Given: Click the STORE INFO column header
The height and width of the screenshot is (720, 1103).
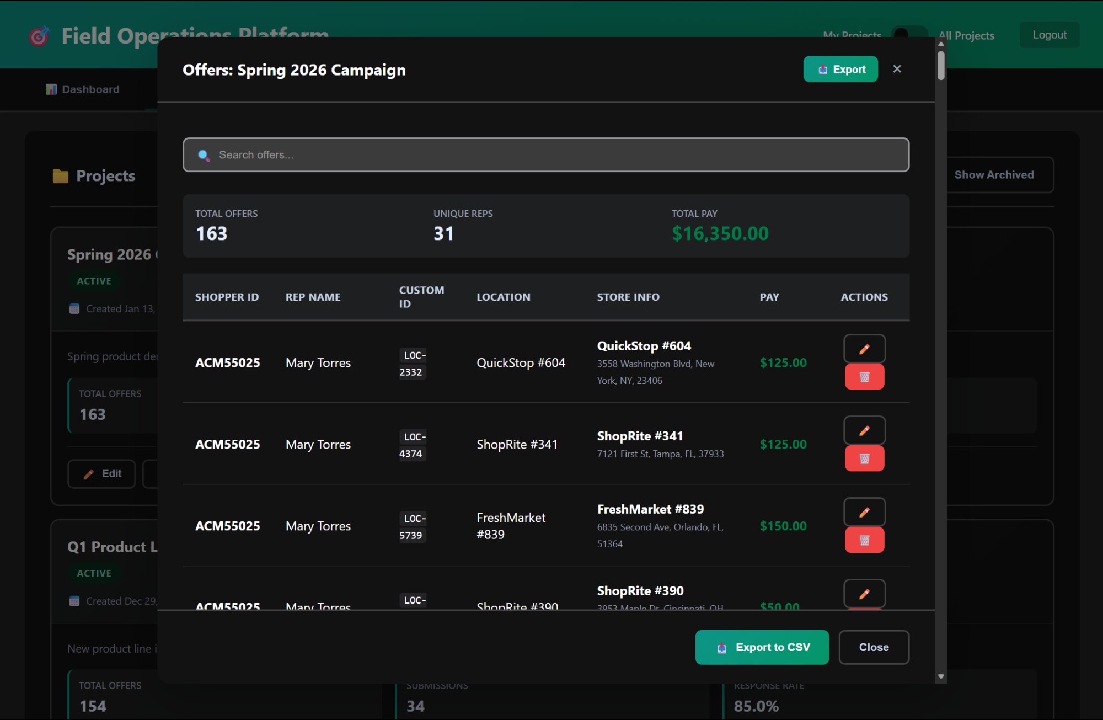Looking at the screenshot, I should (628, 297).
